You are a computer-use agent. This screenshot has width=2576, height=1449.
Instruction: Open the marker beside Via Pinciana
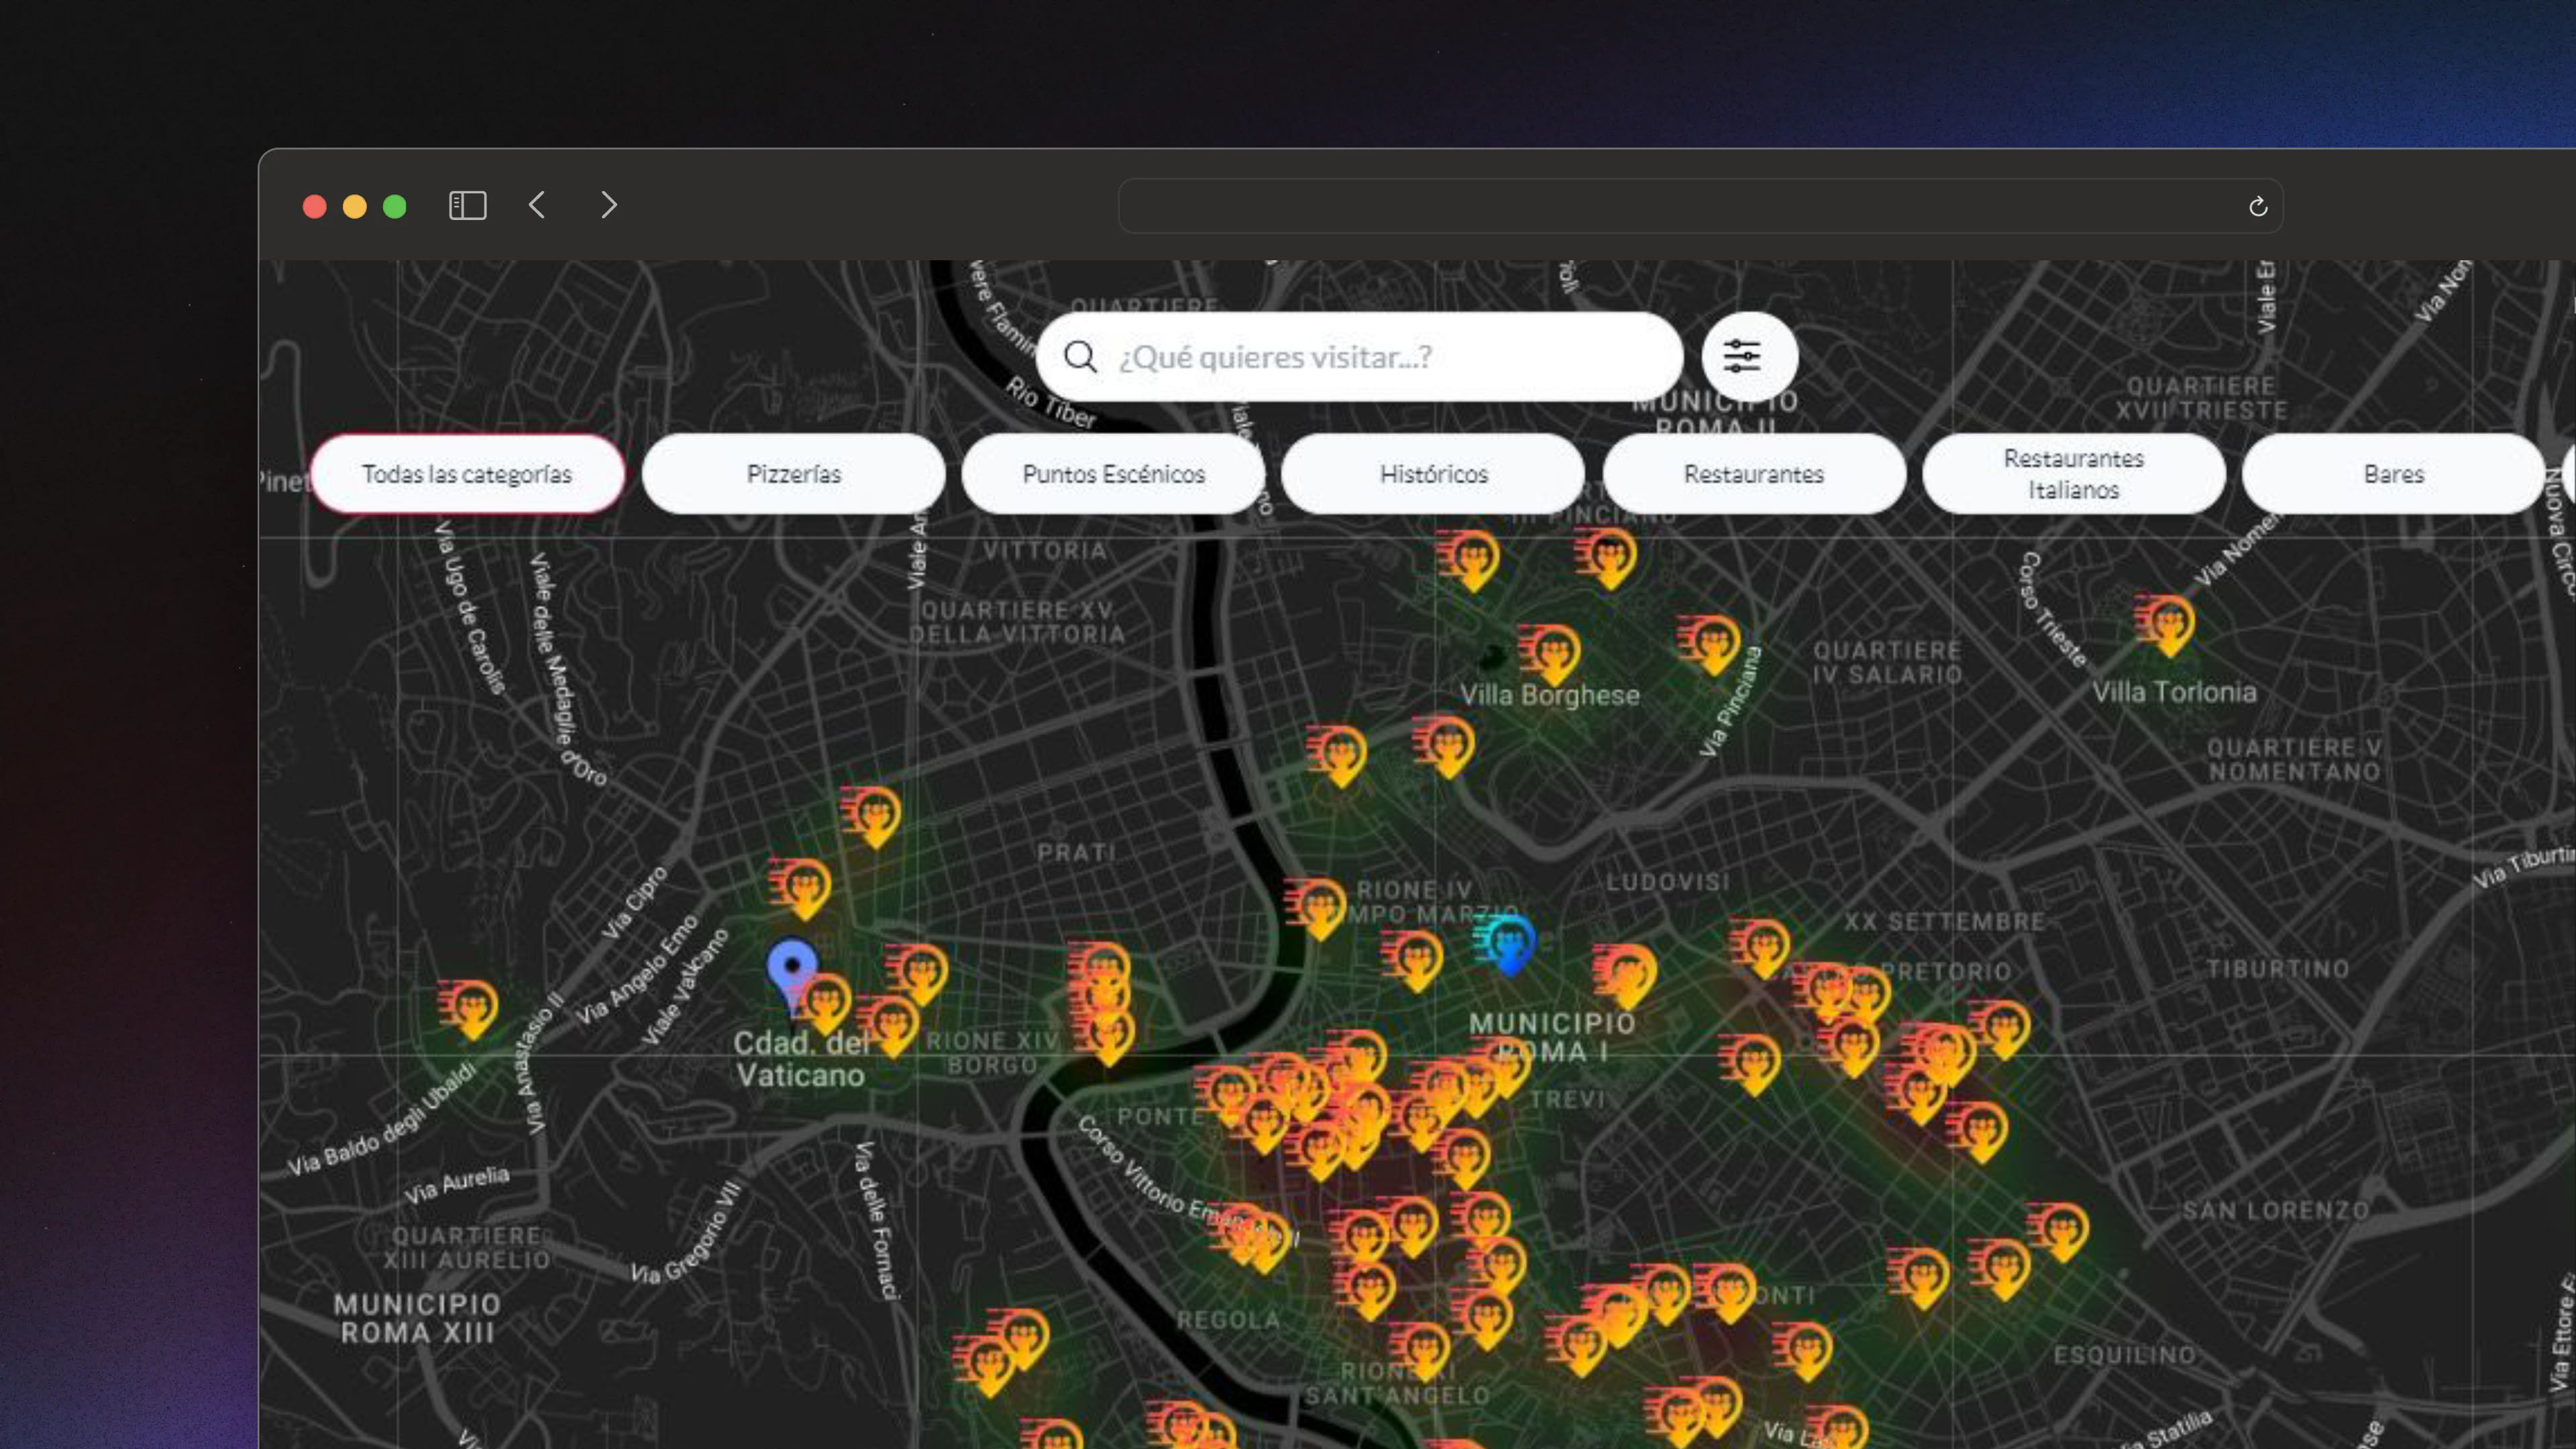tap(1710, 645)
